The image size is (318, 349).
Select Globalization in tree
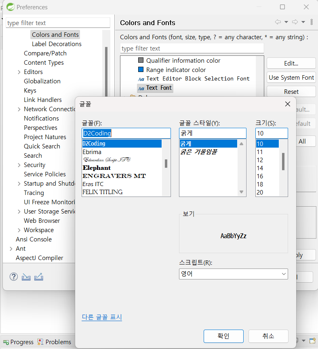pos(42,81)
